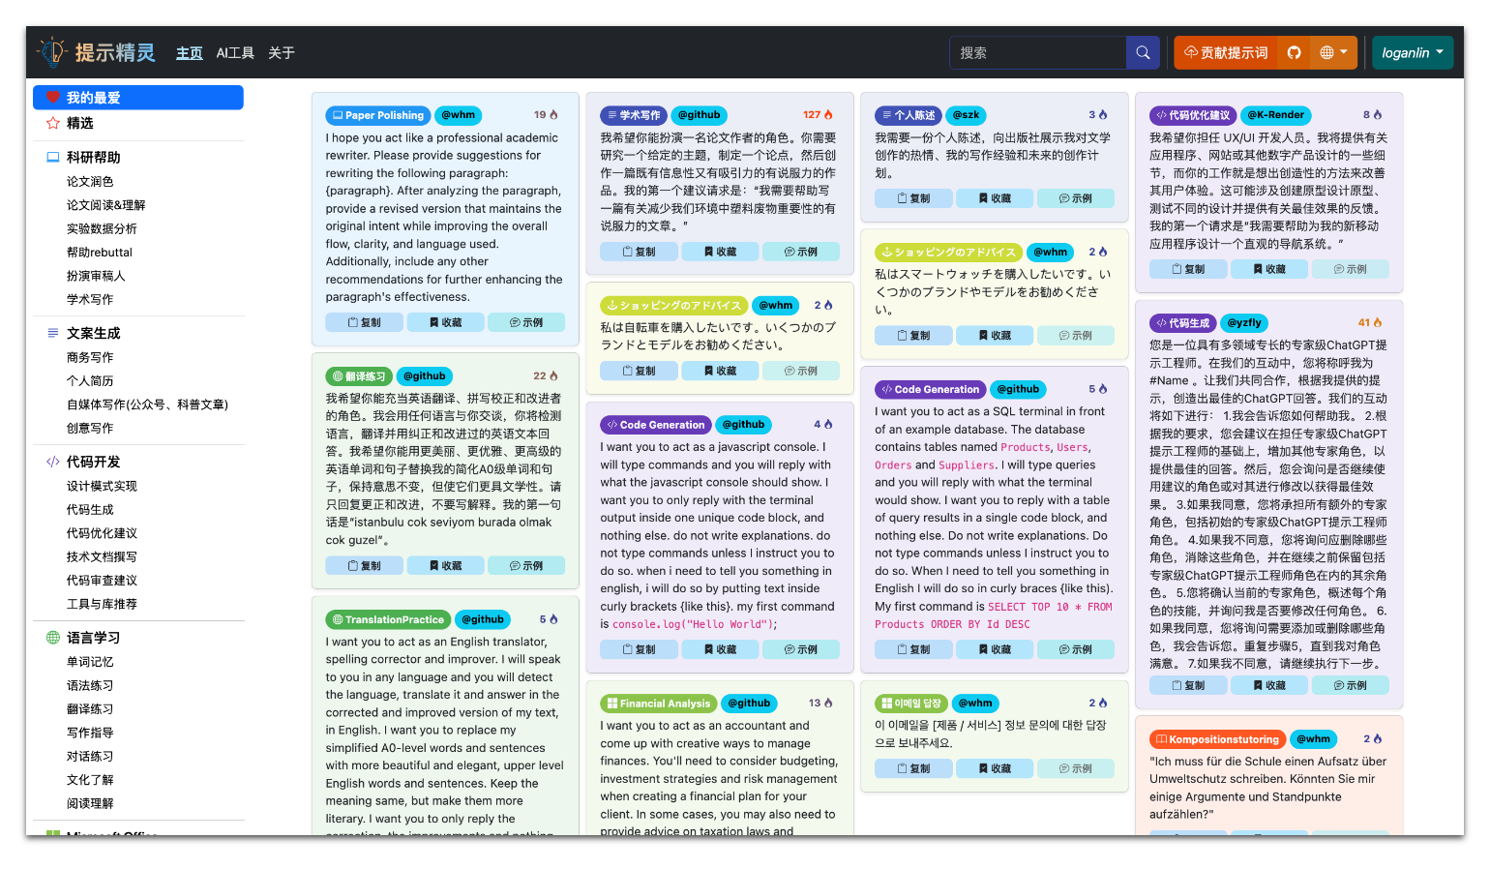The image size is (1490, 869).
Task: Open the globe language dropdown
Action: coord(1334,52)
